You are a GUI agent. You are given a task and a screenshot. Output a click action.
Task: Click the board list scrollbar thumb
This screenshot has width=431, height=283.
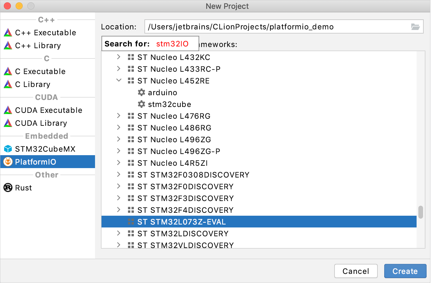pyautogui.click(x=421, y=212)
